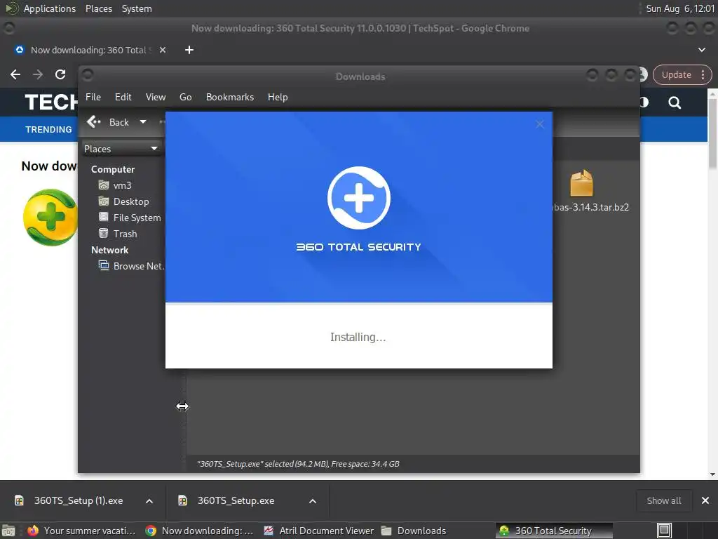Image resolution: width=718 pixels, height=539 pixels.
Task: Open the System menu in top panel
Action: (x=137, y=8)
